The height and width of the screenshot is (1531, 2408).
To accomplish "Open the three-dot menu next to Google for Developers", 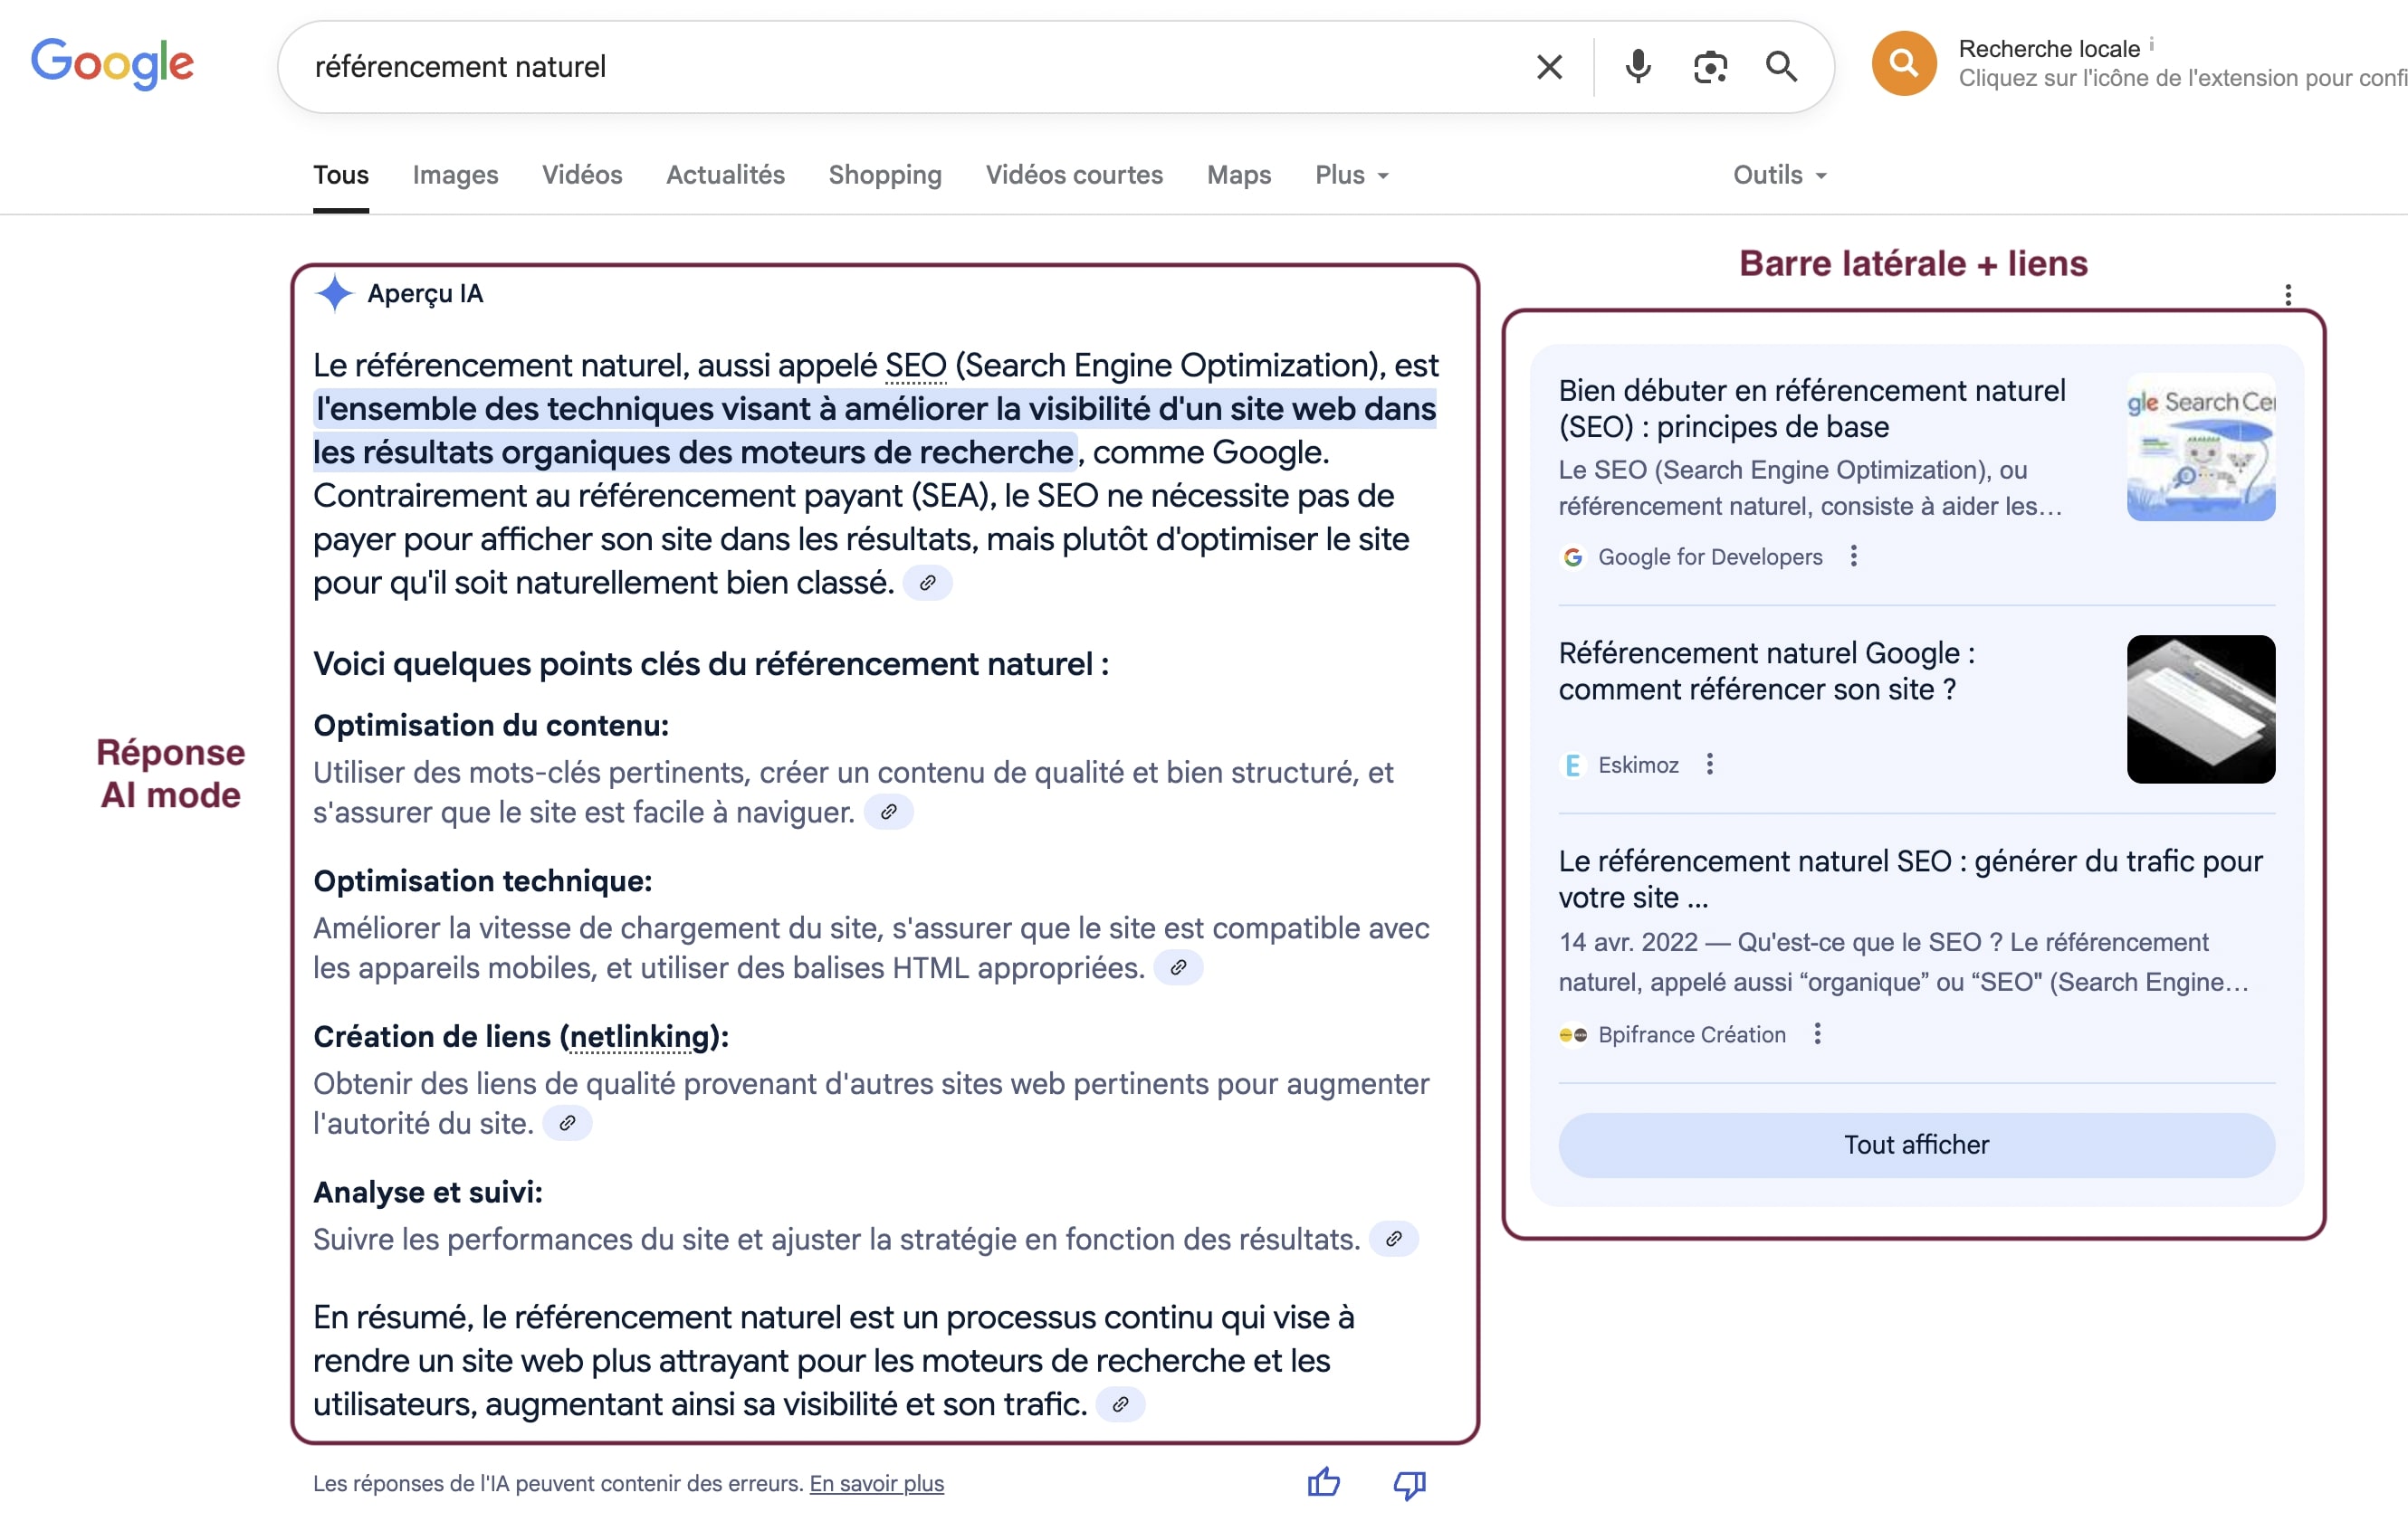I will click(x=1854, y=556).
